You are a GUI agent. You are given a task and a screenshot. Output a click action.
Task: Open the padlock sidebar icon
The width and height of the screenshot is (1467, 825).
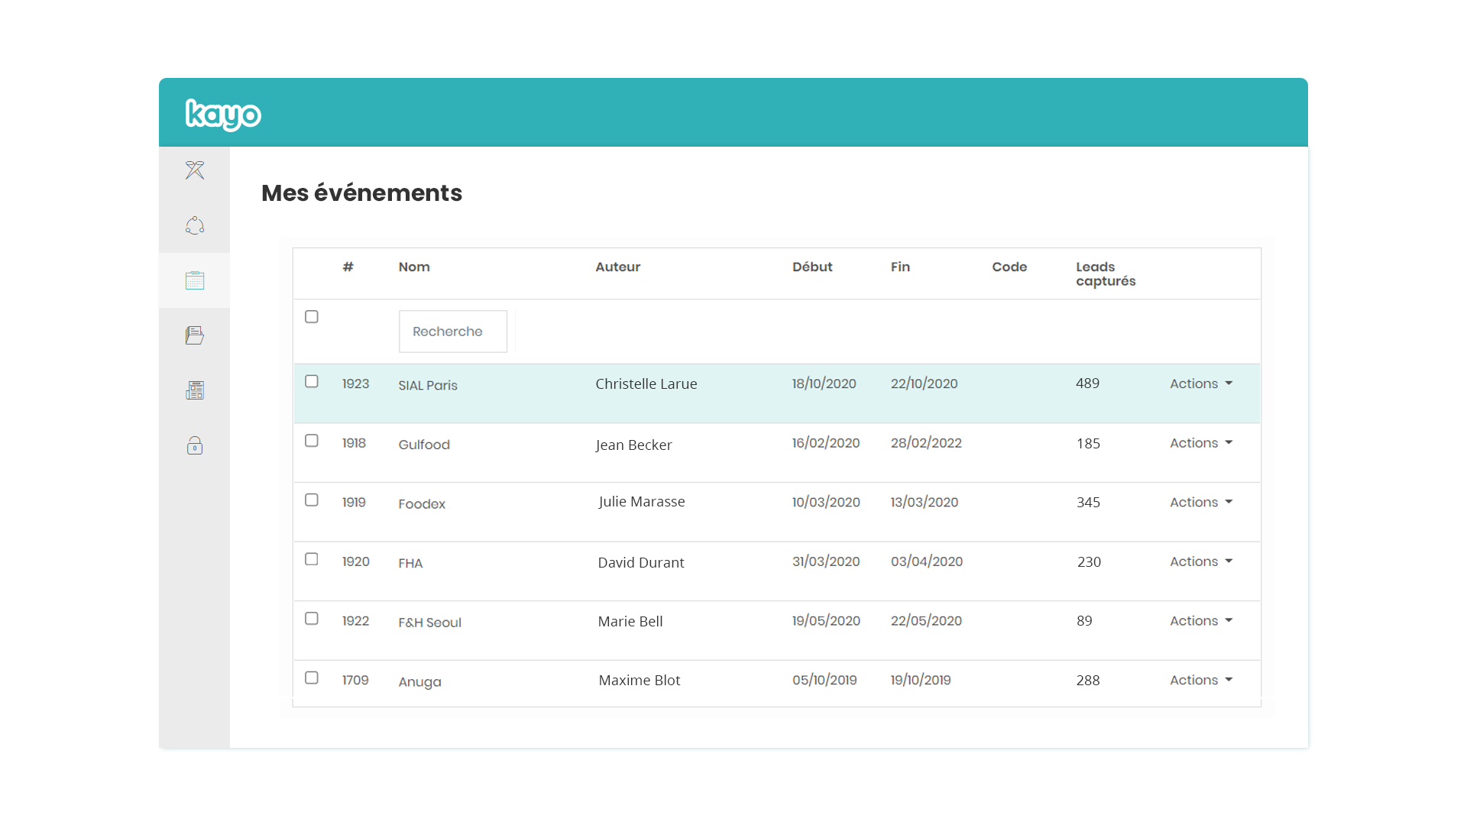(195, 445)
